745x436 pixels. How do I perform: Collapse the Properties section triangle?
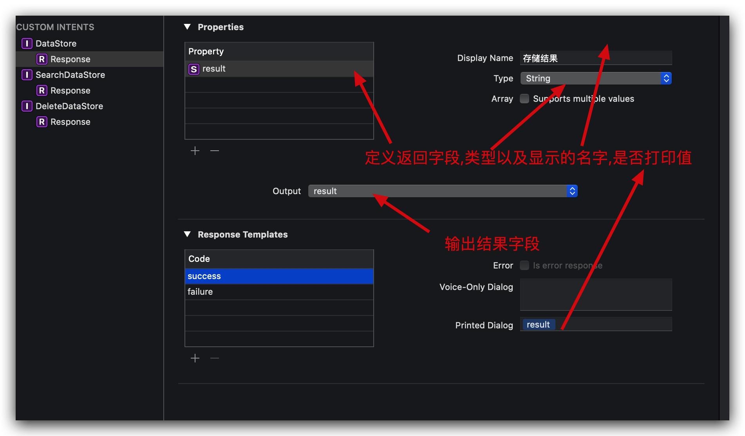pyautogui.click(x=187, y=27)
